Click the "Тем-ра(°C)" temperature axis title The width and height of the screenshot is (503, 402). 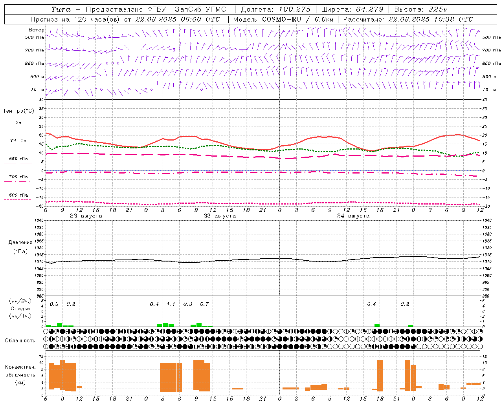(18, 111)
